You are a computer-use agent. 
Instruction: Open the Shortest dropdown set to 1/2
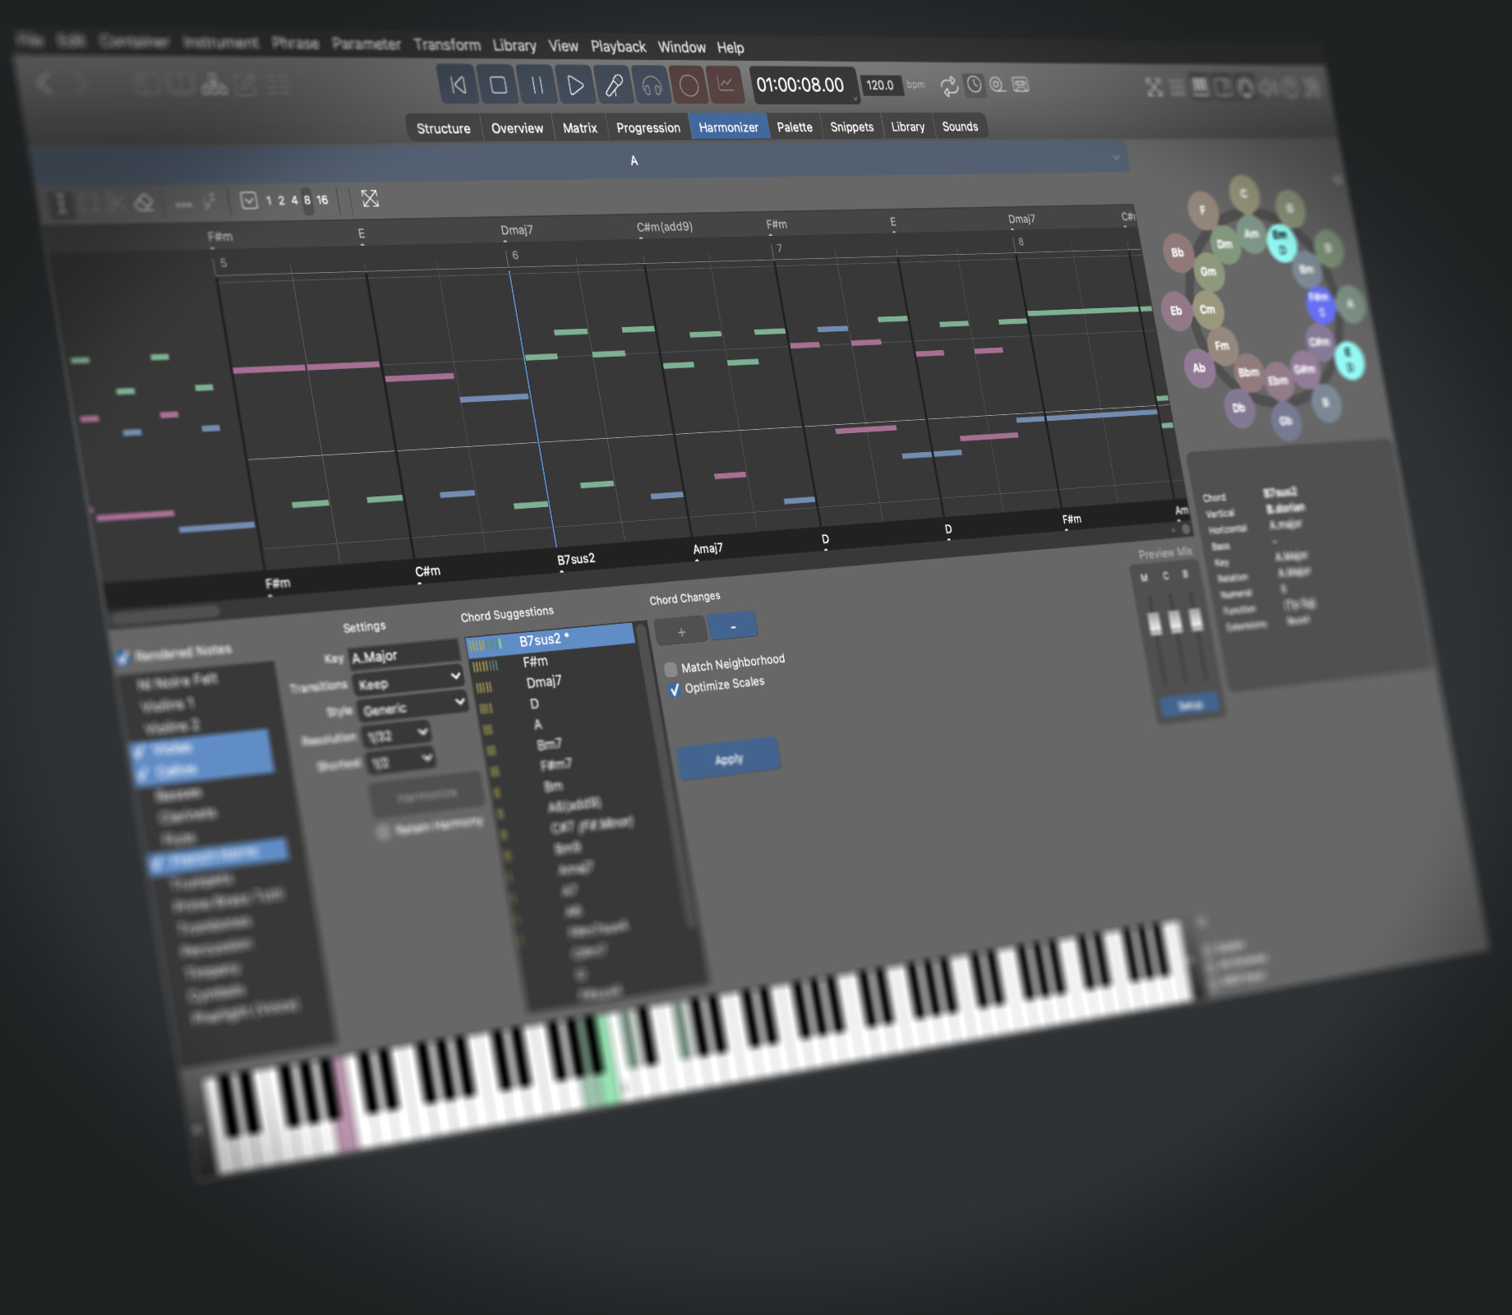click(401, 760)
